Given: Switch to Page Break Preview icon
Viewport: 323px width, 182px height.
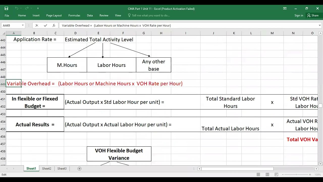Looking at the screenshot, I should pyautogui.click(x=276, y=175).
